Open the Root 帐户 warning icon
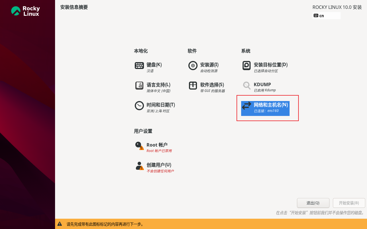 pyautogui.click(x=139, y=146)
